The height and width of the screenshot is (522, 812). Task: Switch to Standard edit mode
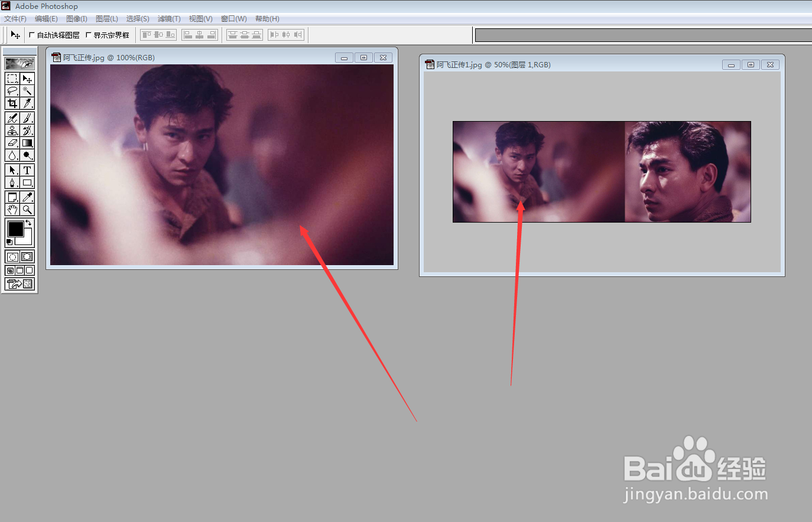click(12, 257)
